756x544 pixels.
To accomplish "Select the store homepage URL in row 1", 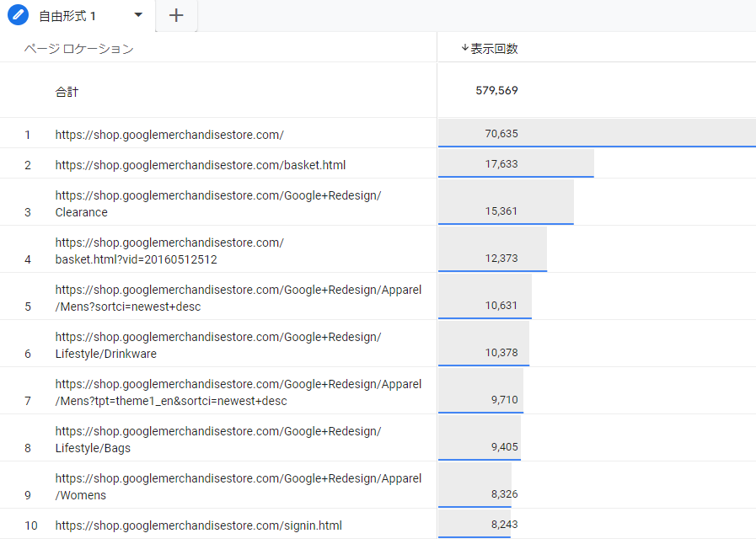I will point(169,135).
